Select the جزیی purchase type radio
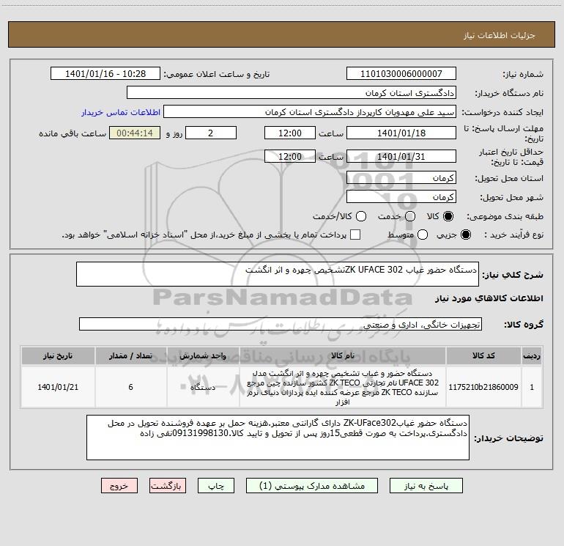The image size is (564, 546). (465, 235)
